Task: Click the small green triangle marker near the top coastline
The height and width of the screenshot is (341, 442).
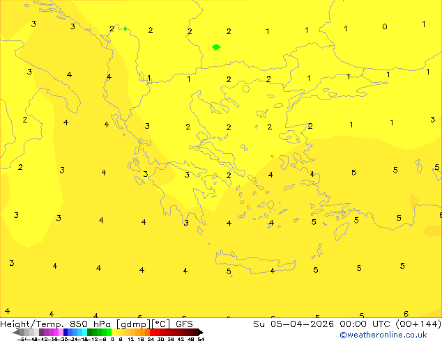Action: (125, 28)
